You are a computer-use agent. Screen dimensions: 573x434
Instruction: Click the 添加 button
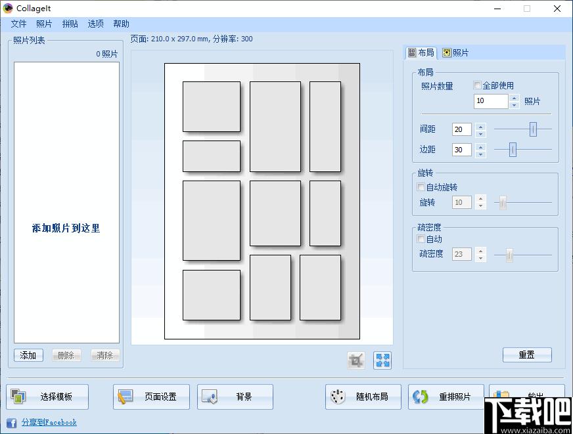coord(28,355)
